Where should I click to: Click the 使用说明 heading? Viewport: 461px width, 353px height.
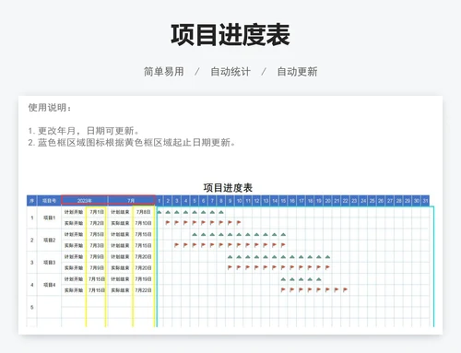pyautogui.click(x=50, y=108)
